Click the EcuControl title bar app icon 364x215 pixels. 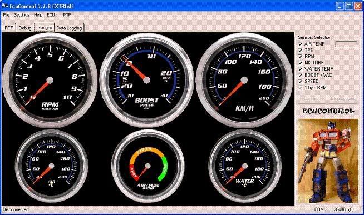click(x=4, y=6)
